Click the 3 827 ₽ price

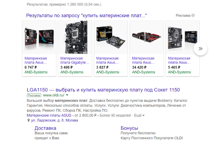pos(103,67)
